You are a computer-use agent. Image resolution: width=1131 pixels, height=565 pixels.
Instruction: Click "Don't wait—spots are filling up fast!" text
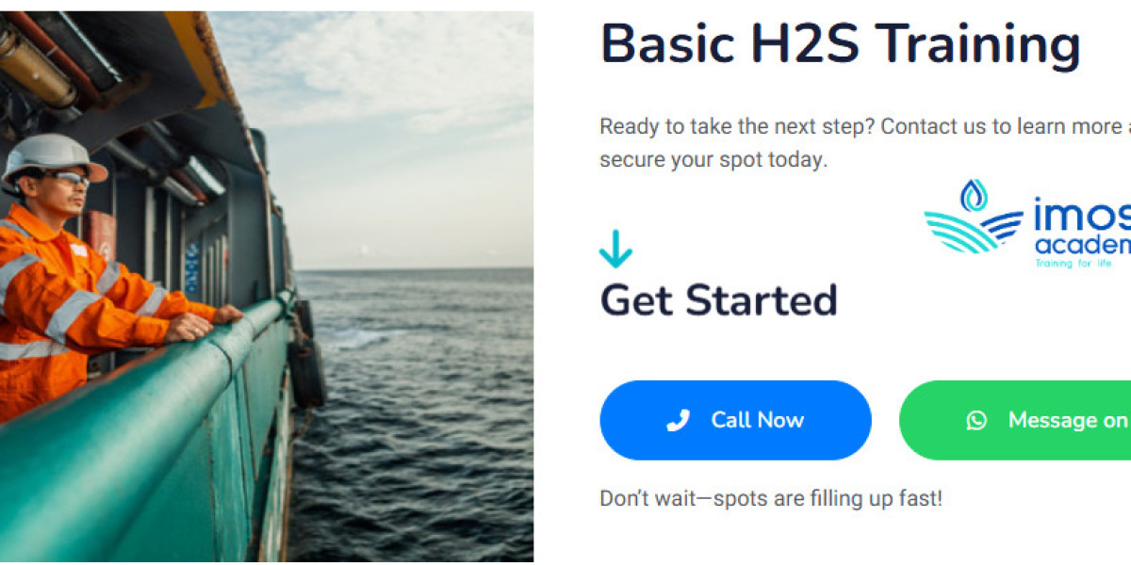click(771, 499)
